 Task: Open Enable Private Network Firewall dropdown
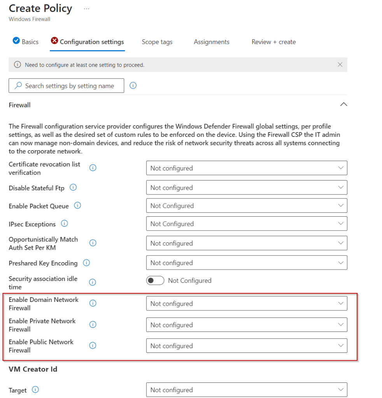coord(247,325)
